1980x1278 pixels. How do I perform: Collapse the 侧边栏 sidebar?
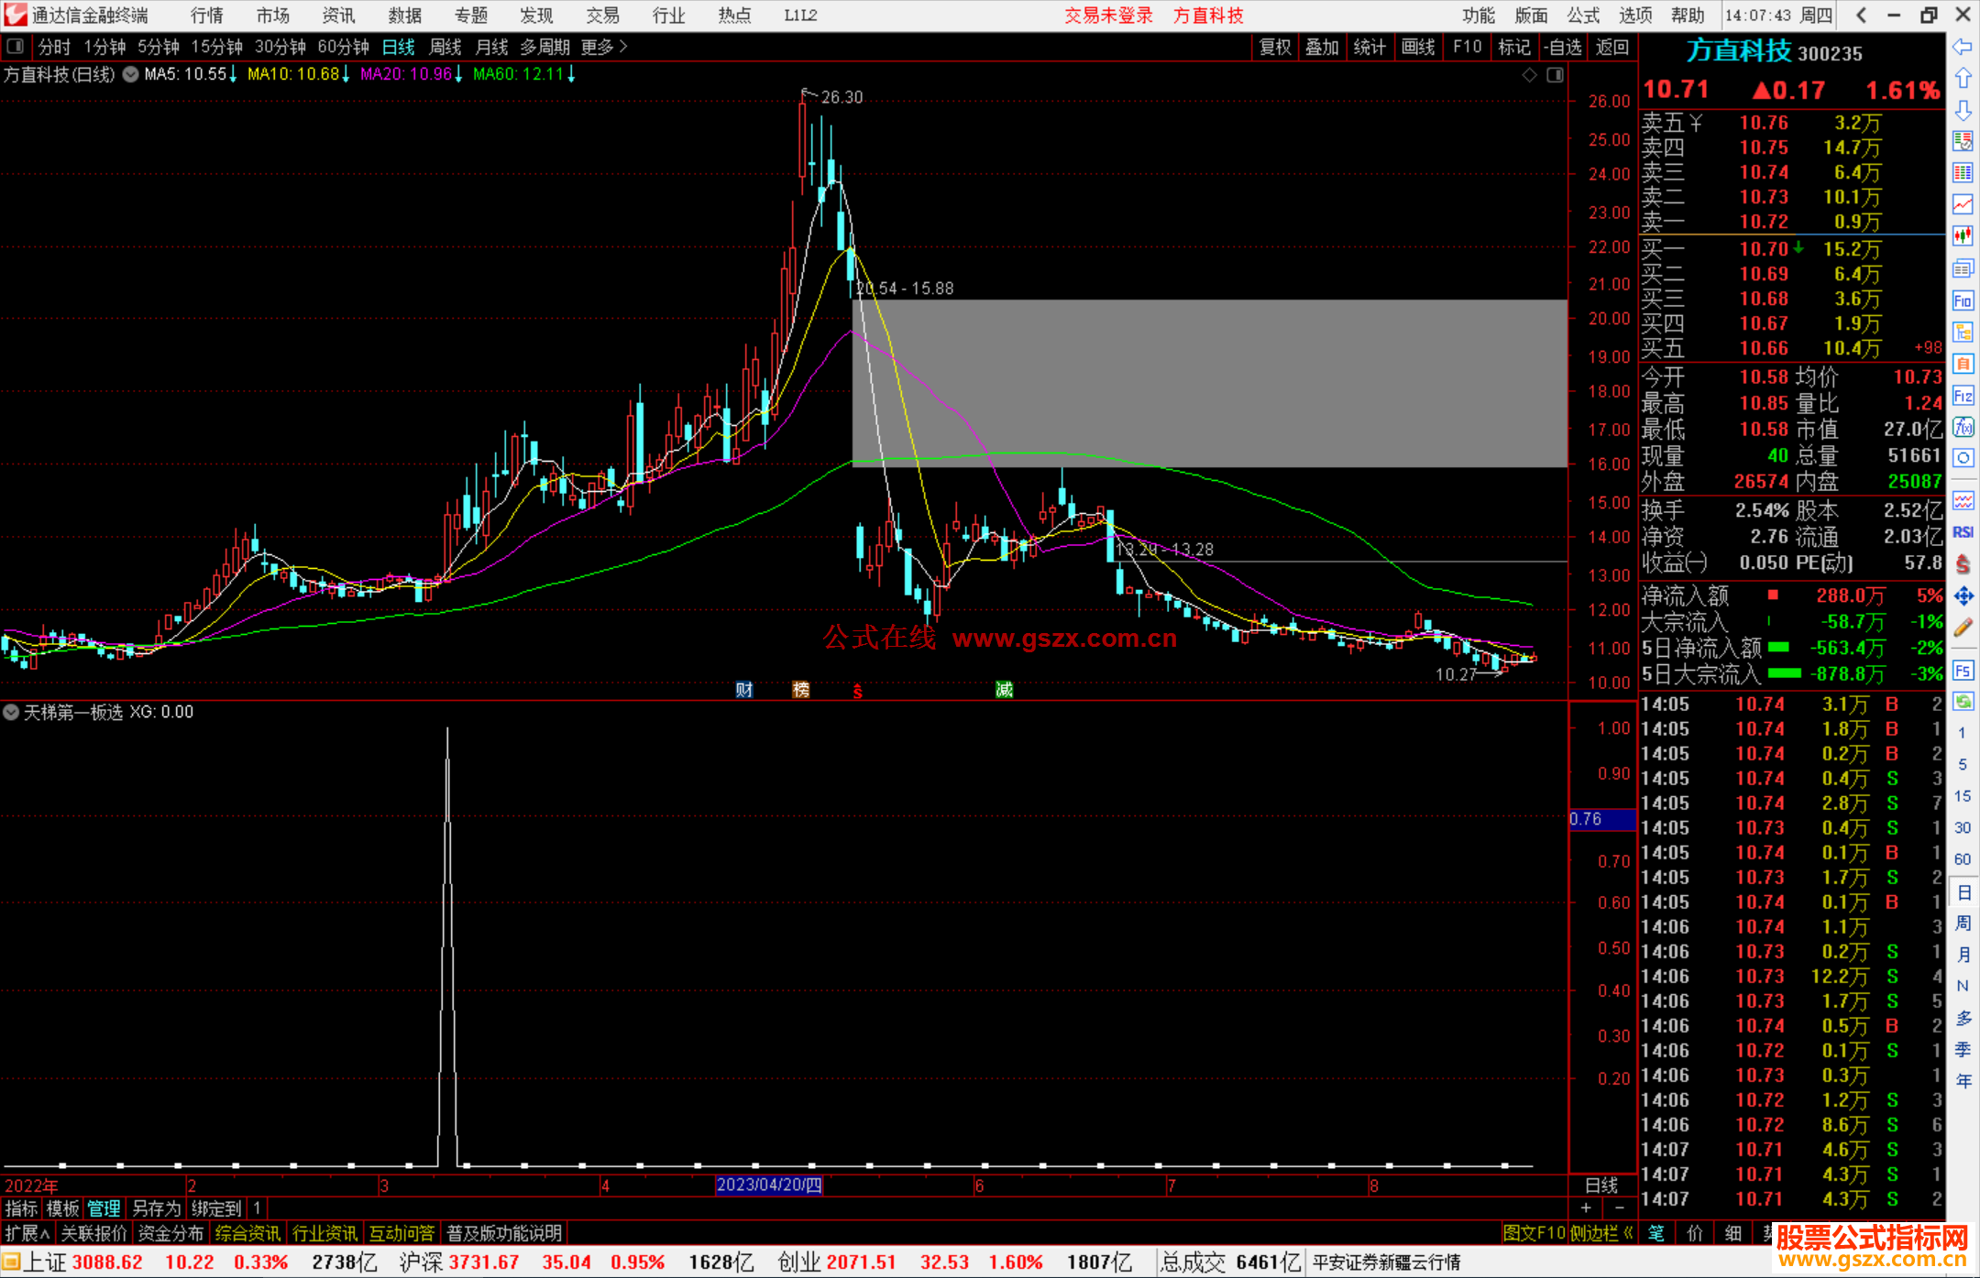1602,1233
